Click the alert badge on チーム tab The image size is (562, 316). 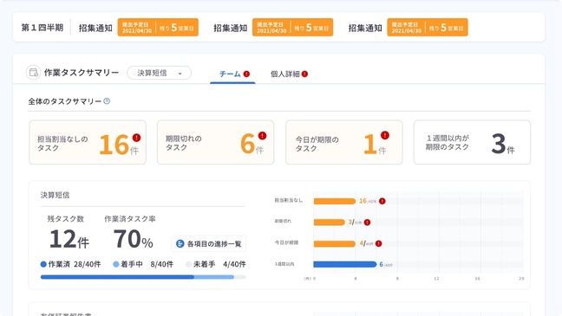246,74
